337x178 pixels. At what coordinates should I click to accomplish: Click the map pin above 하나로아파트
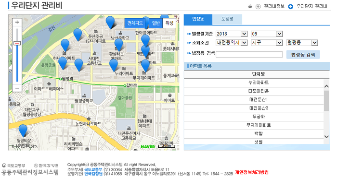(x=65, y=46)
